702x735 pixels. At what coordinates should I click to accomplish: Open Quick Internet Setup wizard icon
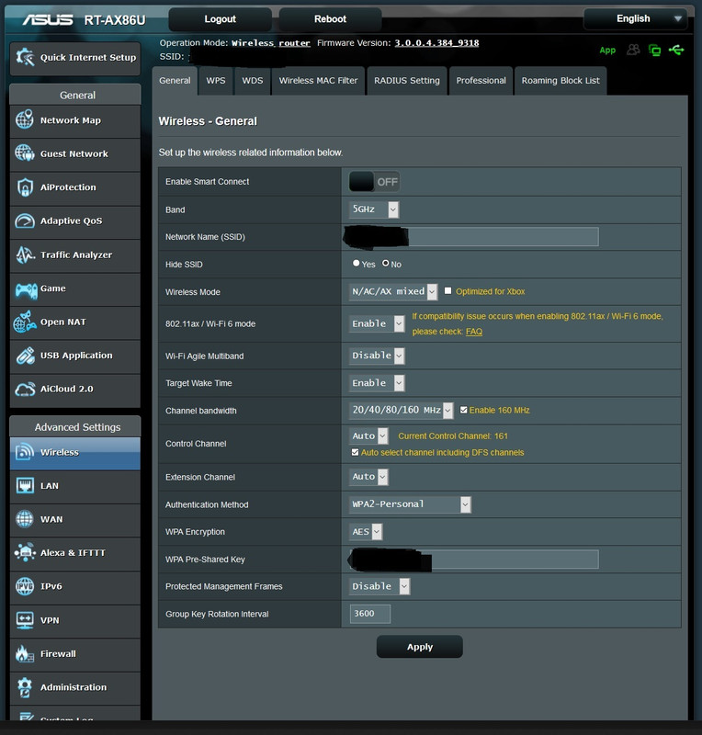[x=25, y=58]
